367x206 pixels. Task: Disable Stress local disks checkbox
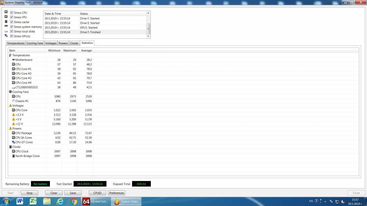11,31
